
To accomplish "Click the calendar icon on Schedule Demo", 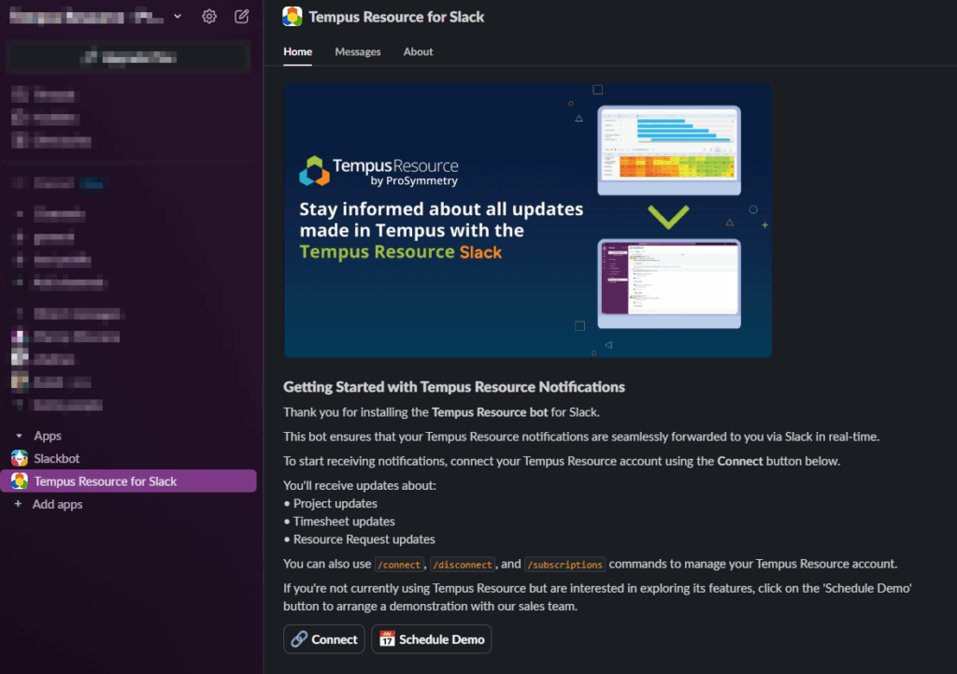I will click(387, 639).
